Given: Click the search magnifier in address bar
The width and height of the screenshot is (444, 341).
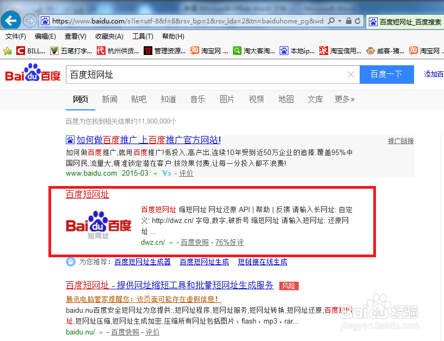Looking at the screenshot, I should point(331,21).
